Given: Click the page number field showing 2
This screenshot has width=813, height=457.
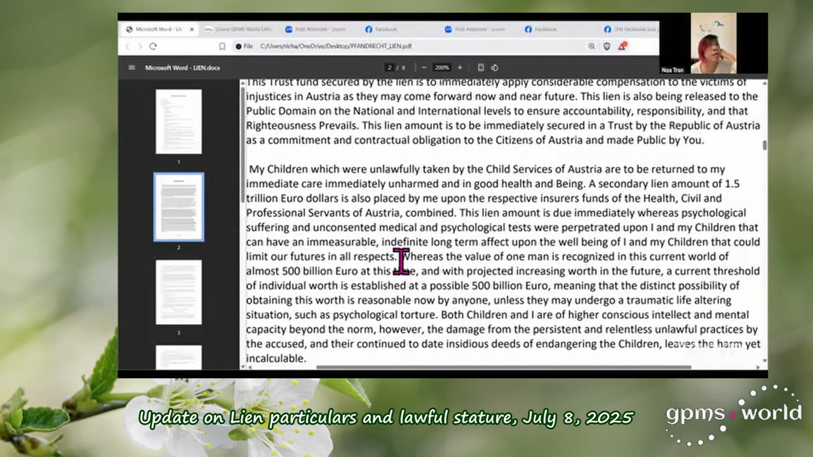Looking at the screenshot, I should (x=390, y=67).
